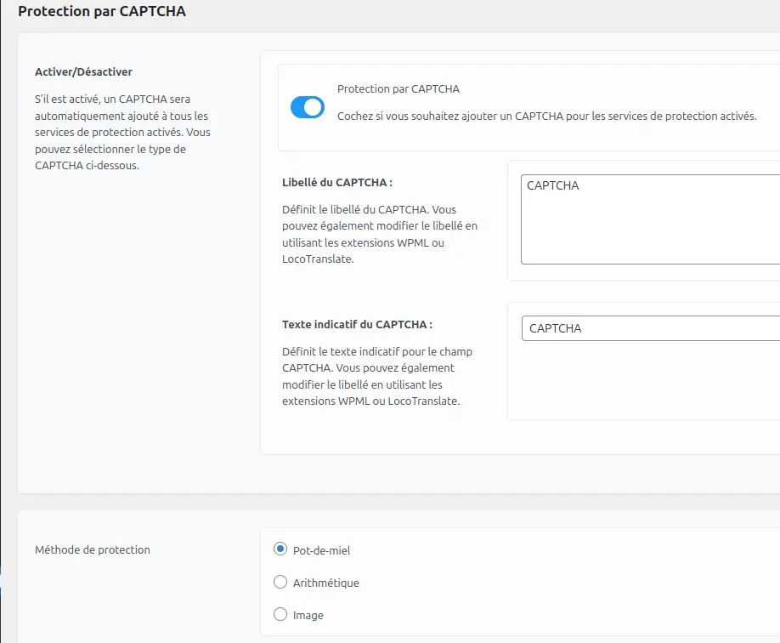Click the Libellé du CAPTCHA field title
The image size is (780, 643).
pyautogui.click(x=337, y=182)
